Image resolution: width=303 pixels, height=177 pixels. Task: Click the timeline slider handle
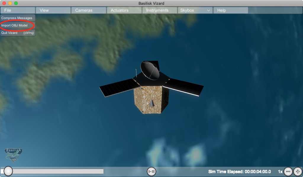[8, 171]
